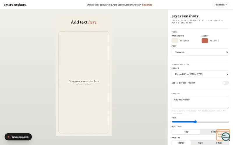Open the Fraunces font dropdown
This screenshot has width=233, height=145.
200,52
